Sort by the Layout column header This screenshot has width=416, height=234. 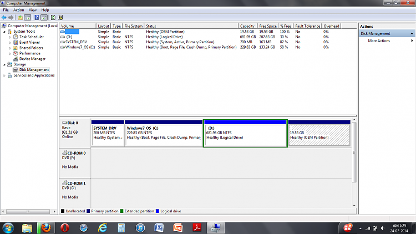(x=103, y=26)
